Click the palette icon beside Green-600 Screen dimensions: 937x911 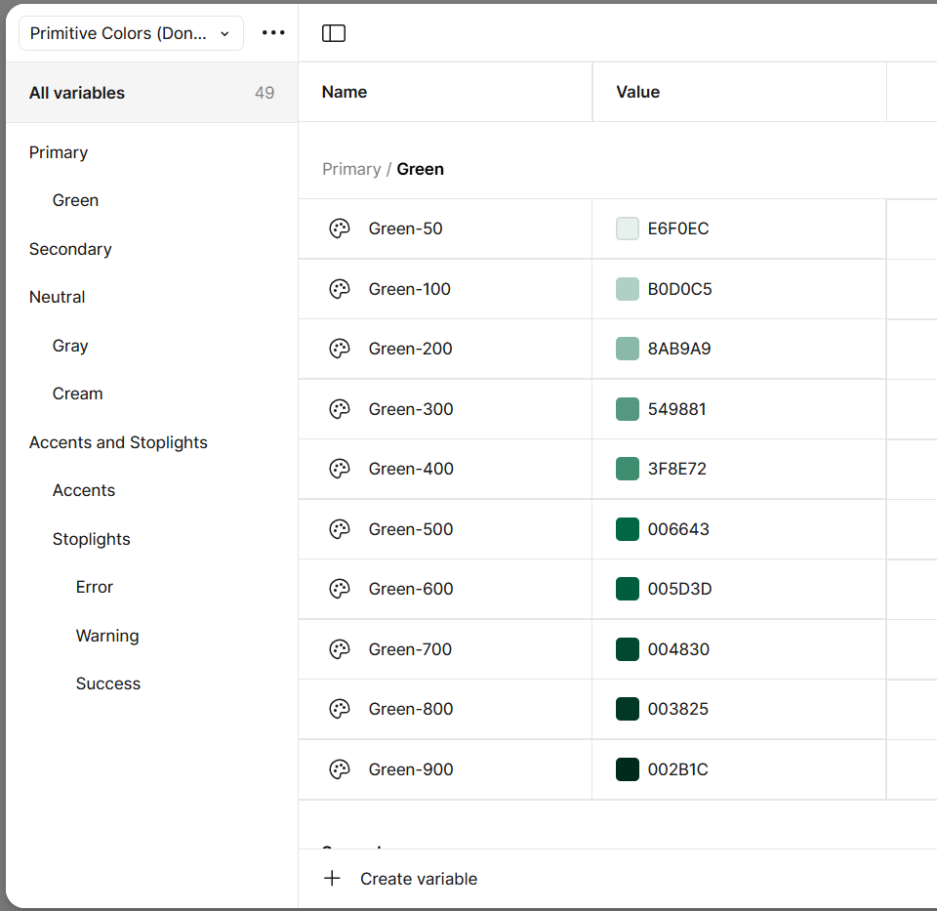[x=339, y=589]
